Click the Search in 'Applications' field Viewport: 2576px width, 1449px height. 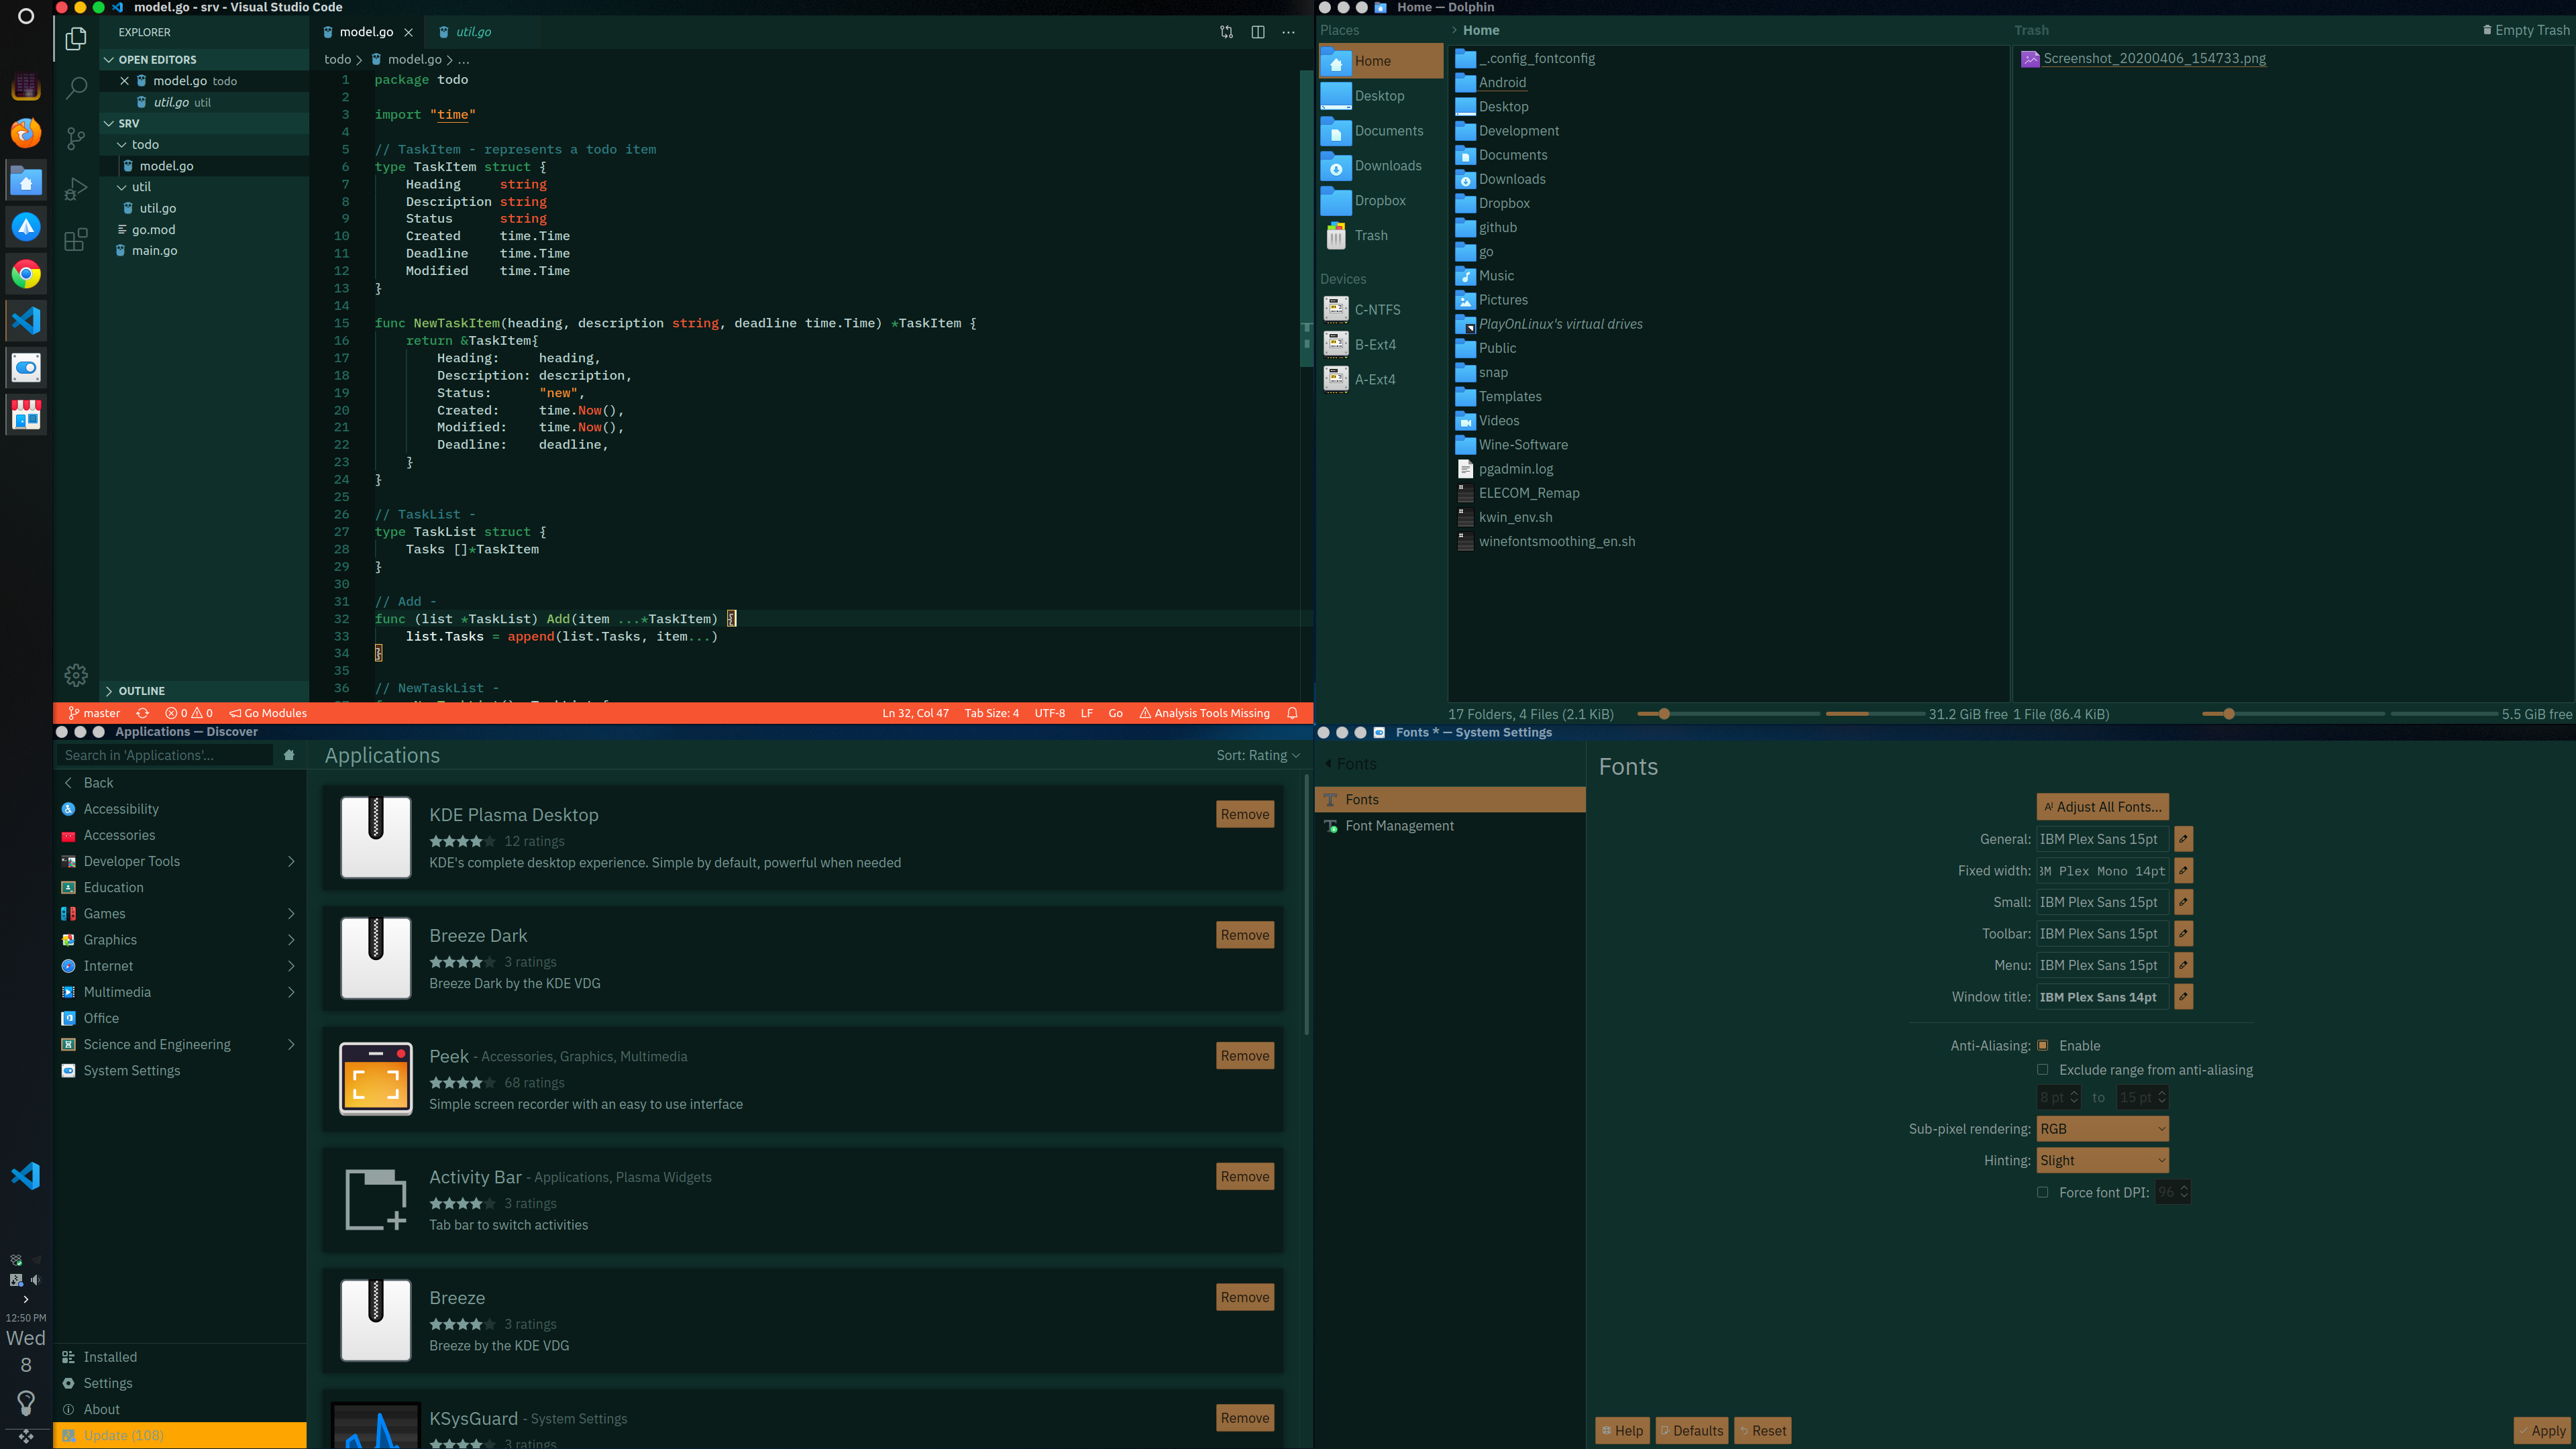[x=165, y=755]
